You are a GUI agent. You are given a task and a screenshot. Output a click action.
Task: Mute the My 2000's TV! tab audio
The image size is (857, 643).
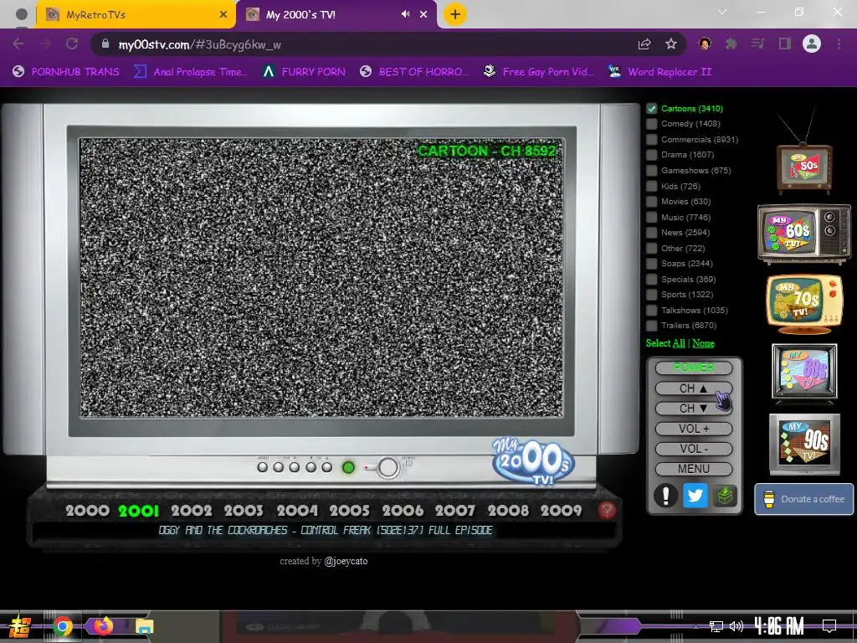(x=405, y=14)
